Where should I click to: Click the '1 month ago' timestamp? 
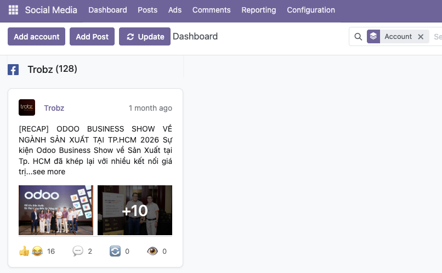point(150,108)
